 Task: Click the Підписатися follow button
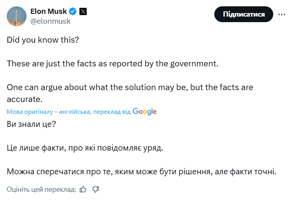pos(244,14)
